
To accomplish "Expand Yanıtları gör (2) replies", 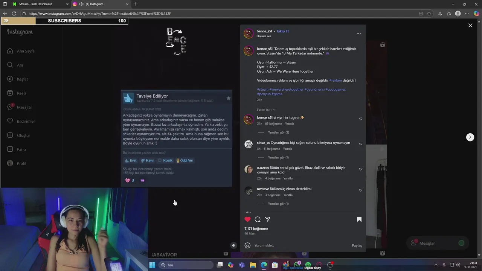I will [278, 132].
